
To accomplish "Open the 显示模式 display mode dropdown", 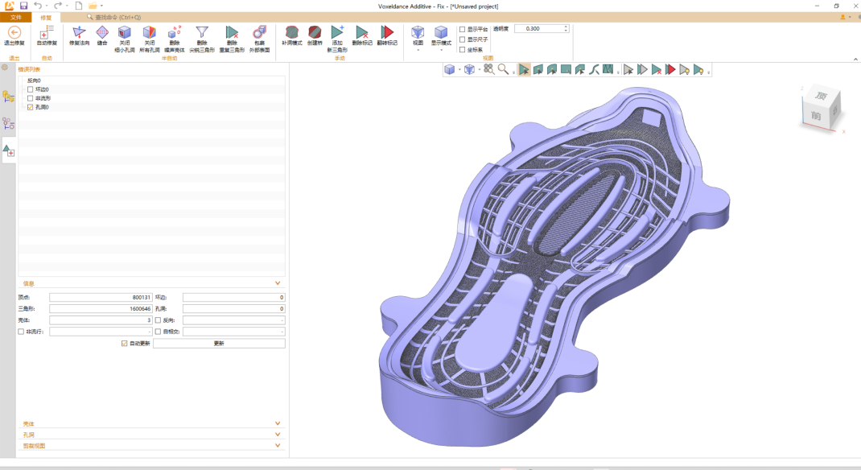I will 441,50.
